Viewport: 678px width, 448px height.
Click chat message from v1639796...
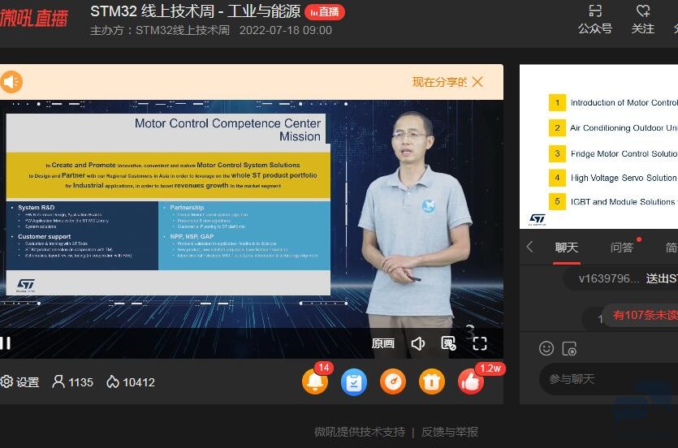[x=621, y=278]
